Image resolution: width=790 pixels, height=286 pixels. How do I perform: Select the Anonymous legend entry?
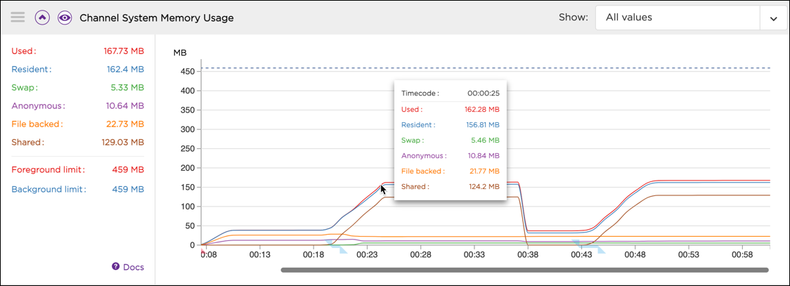(38, 106)
